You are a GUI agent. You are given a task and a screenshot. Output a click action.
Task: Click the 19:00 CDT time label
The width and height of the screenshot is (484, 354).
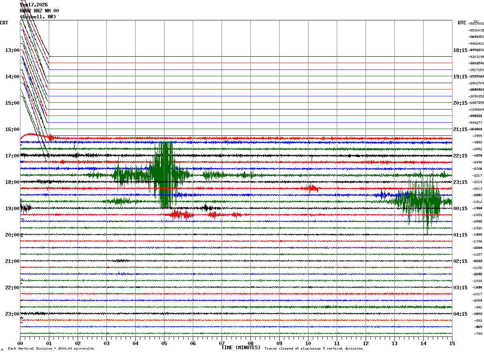[x=12, y=209]
